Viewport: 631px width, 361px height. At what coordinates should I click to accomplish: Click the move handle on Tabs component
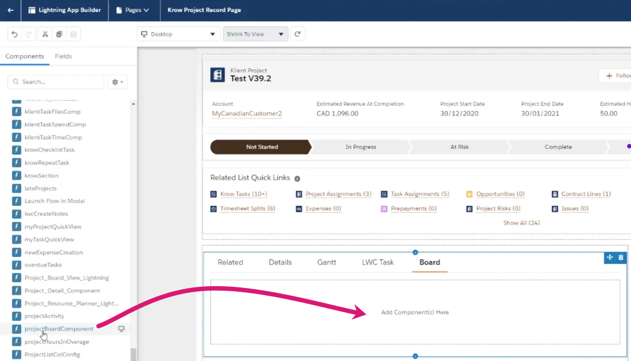pyautogui.click(x=610, y=257)
